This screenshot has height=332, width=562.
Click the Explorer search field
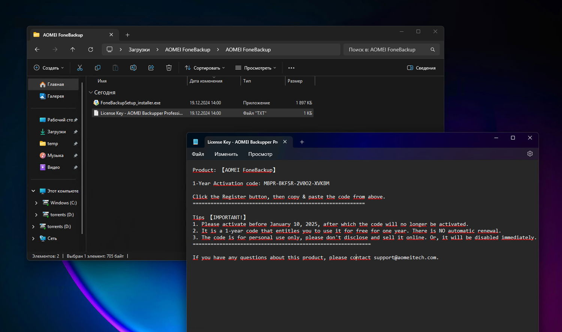[x=392, y=49]
